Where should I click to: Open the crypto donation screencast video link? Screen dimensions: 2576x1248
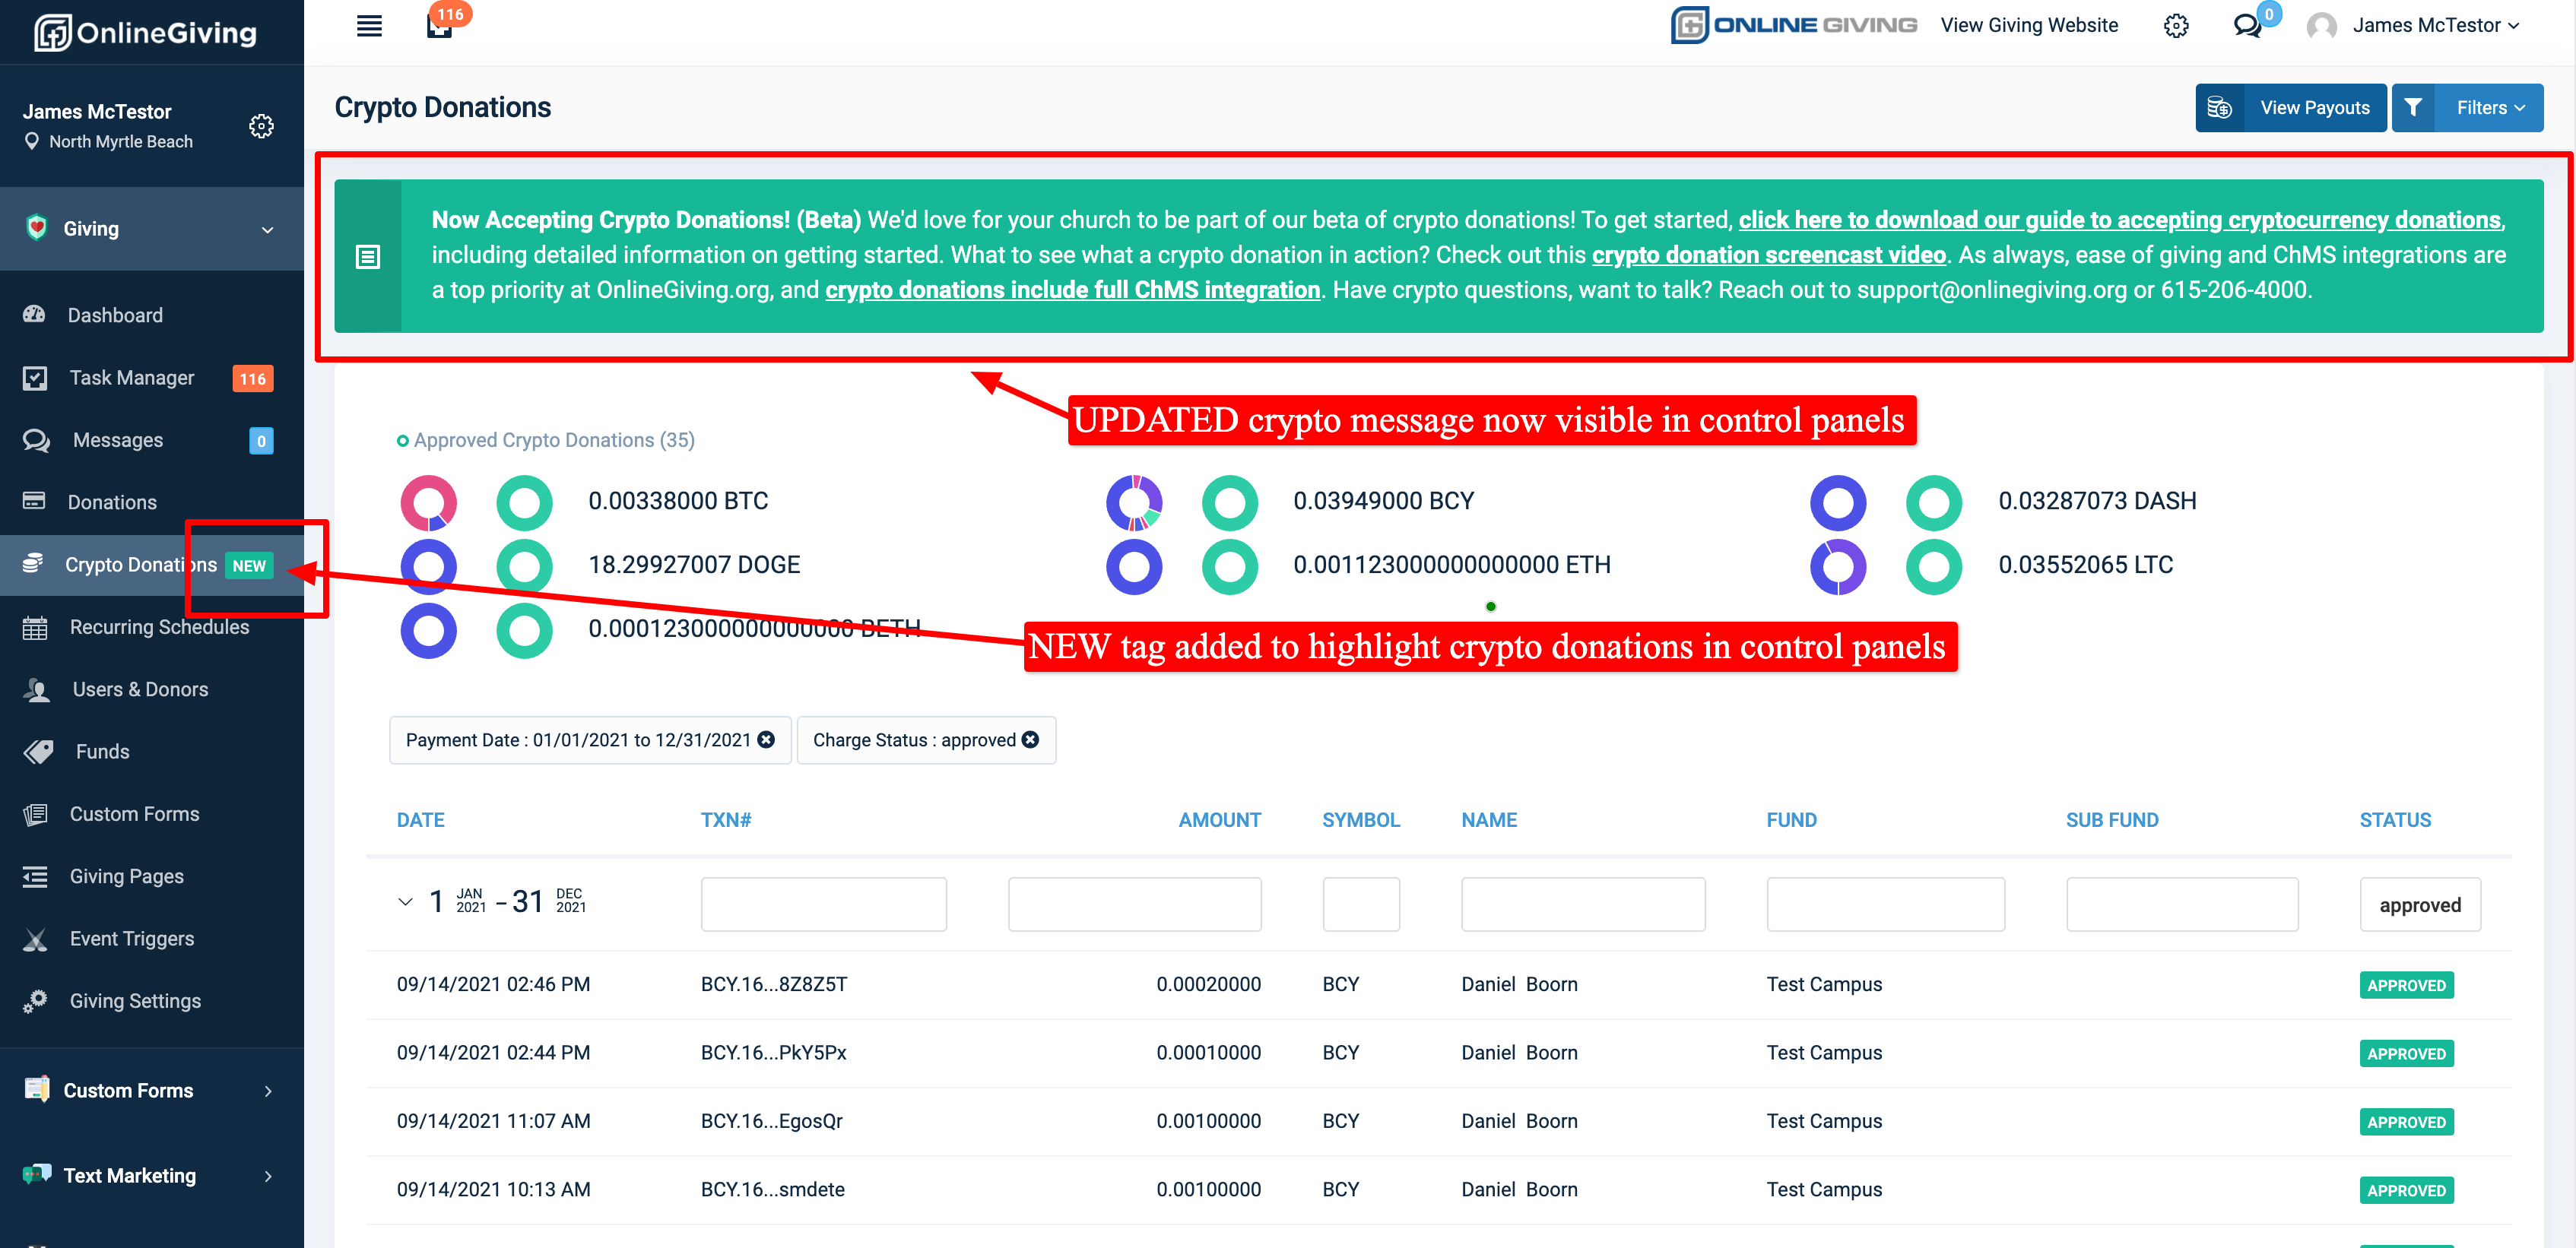pos(1768,255)
